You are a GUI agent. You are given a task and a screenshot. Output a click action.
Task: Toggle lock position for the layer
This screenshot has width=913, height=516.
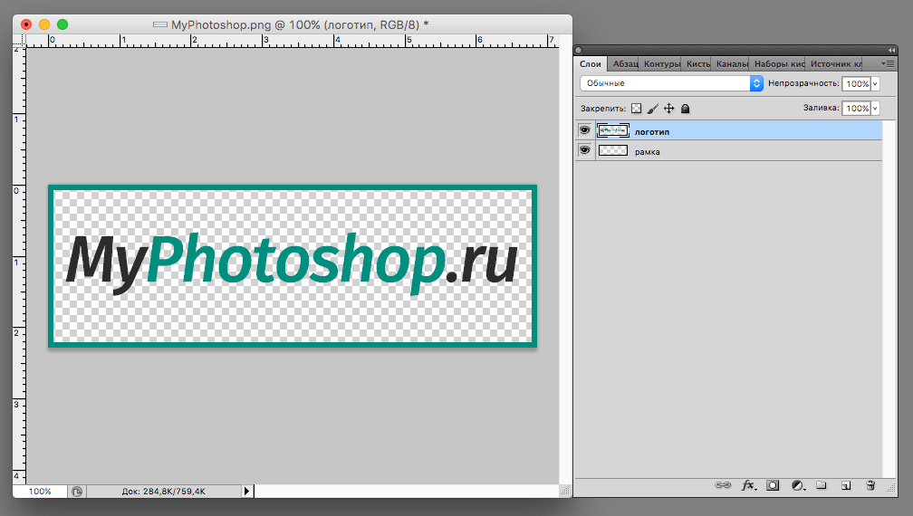pyautogui.click(x=669, y=109)
